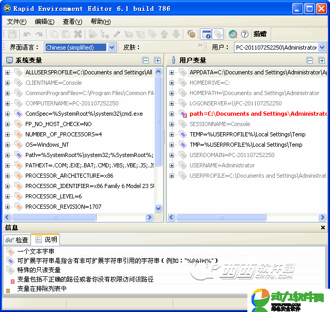This screenshot has height=312, width=330.
Task: Expand the ComSpec variable tree node
Action: tap(7, 114)
